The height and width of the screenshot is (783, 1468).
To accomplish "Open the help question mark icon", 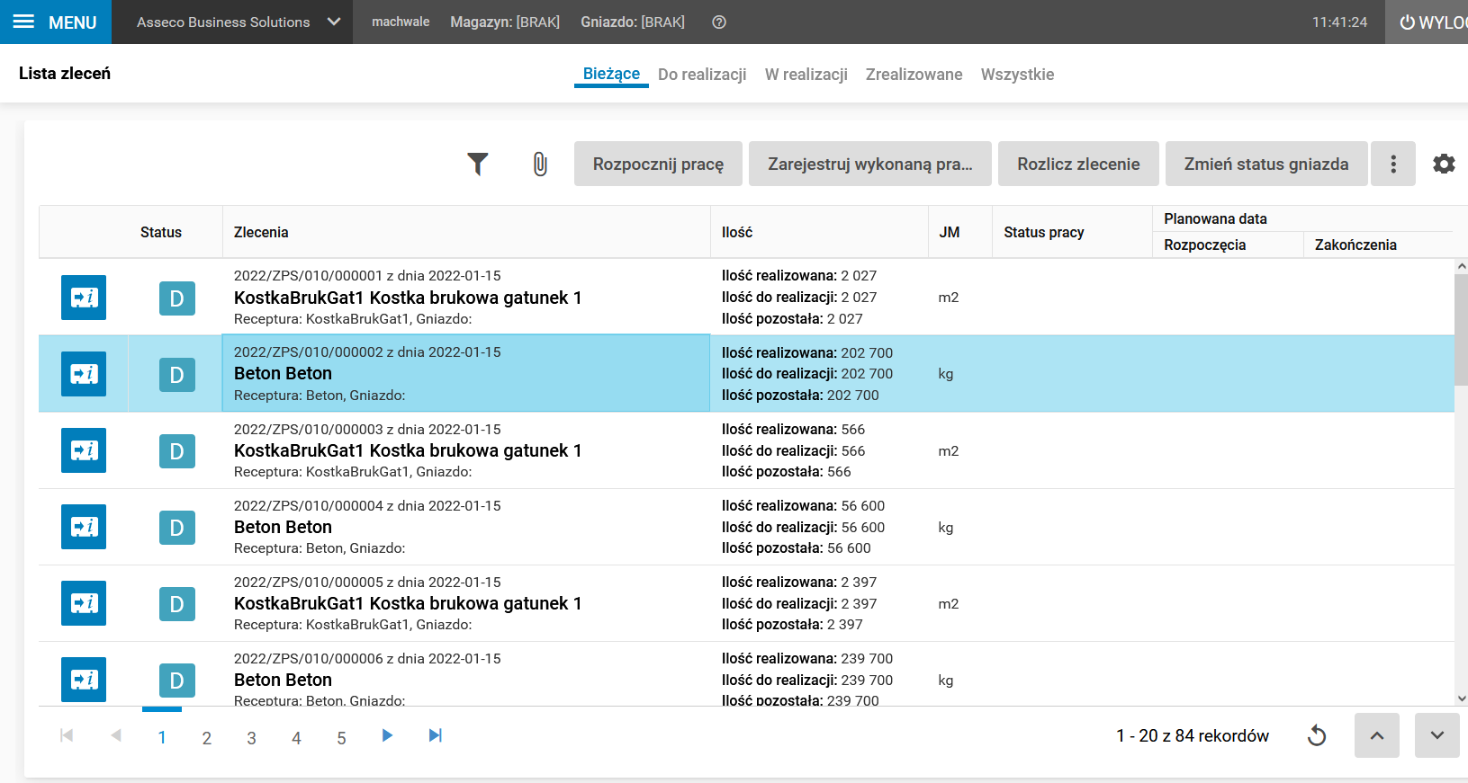I will (x=719, y=22).
